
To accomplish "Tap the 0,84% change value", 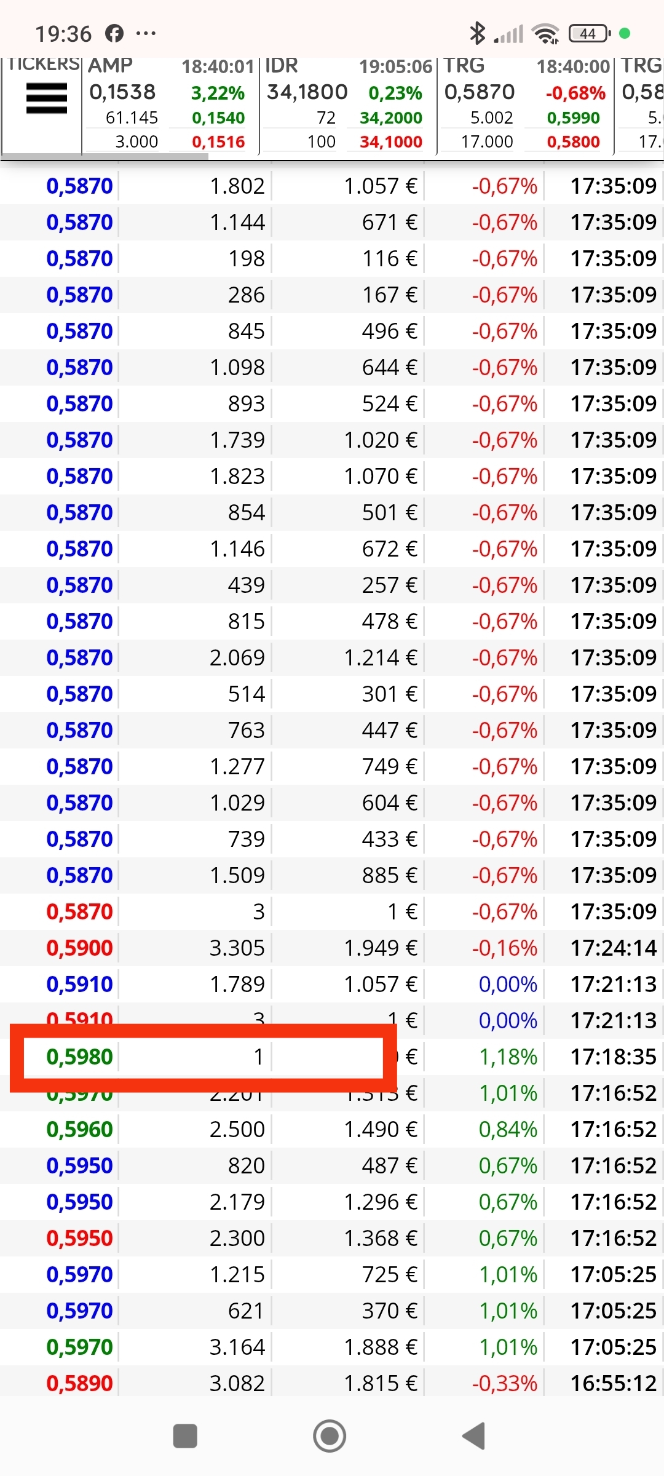I will pos(508,1129).
